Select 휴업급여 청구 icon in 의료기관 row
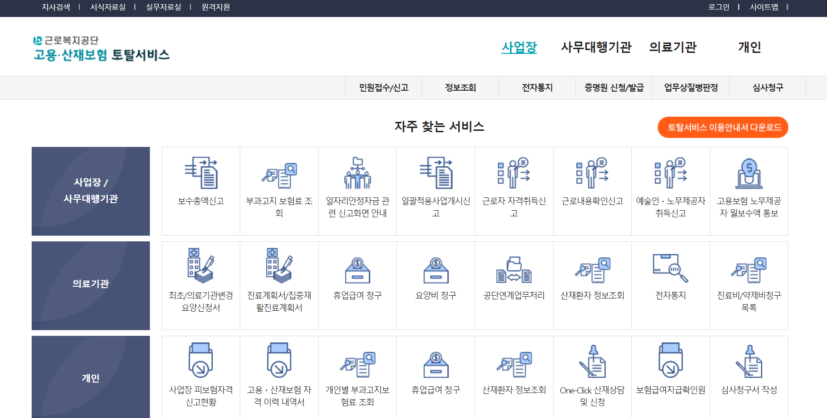This screenshot has height=418, width=827. click(x=357, y=270)
